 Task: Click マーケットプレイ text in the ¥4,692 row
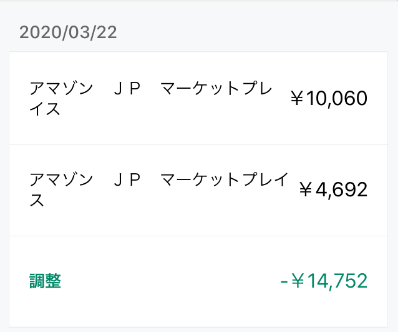coord(225,179)
